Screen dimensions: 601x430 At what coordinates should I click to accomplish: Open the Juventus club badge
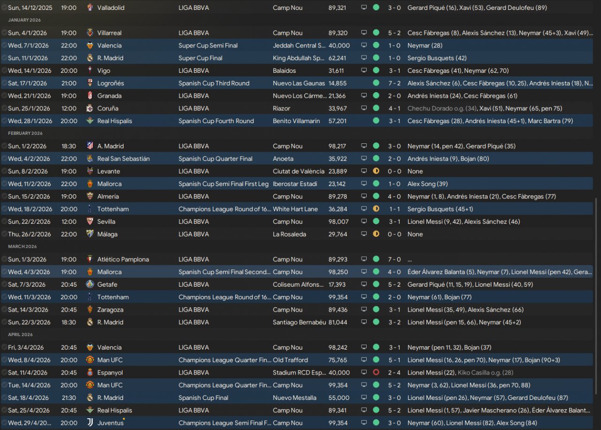click(x=90, y=423)
